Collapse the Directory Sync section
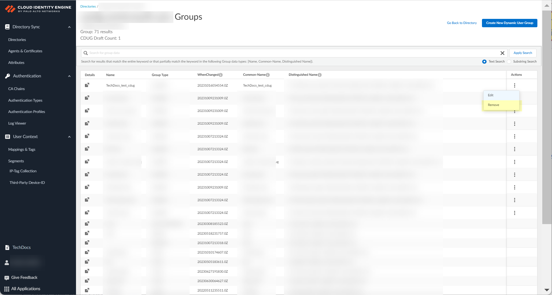Screen dimensions: 552x295 [x=69, y=27]
